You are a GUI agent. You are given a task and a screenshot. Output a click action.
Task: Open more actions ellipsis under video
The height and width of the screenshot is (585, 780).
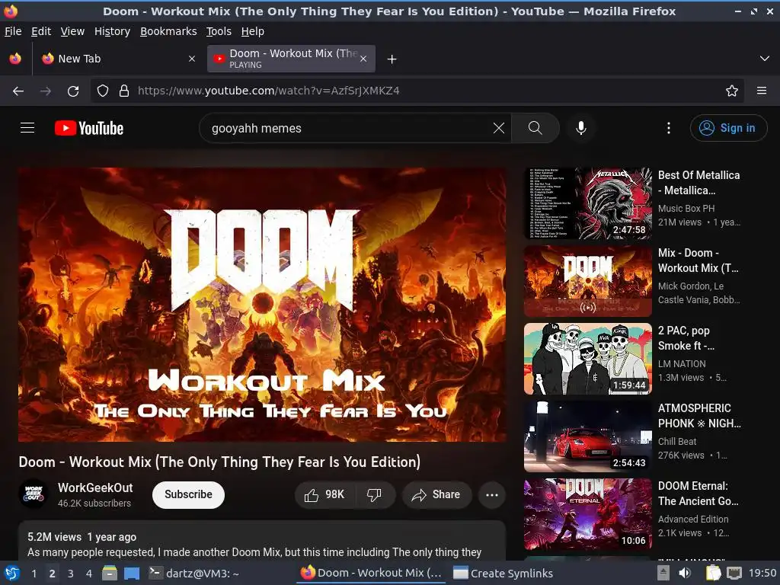pyautogui.click(x=492, y=495)
